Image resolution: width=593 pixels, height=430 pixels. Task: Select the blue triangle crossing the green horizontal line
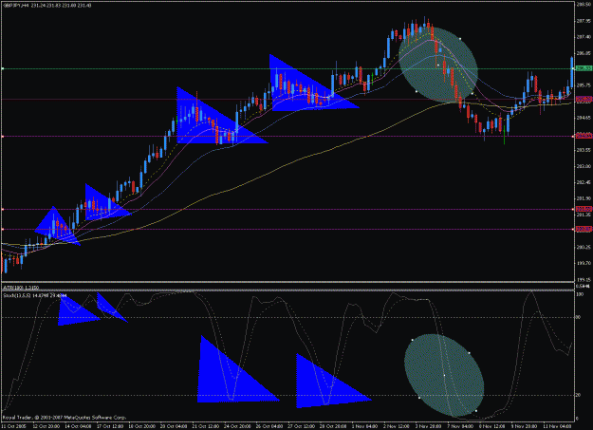314,83
